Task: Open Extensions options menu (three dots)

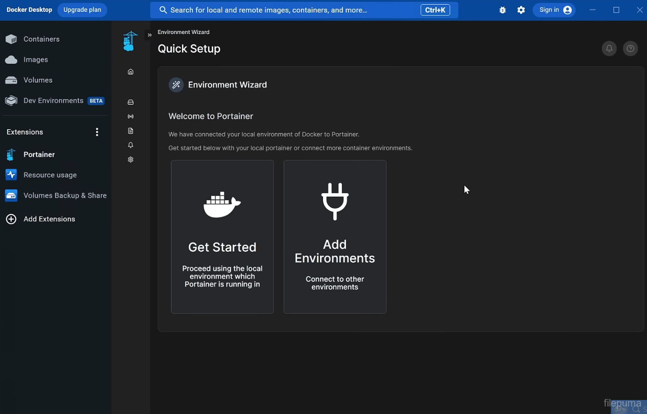Action: pyautogui.click(x=97, y=132)
